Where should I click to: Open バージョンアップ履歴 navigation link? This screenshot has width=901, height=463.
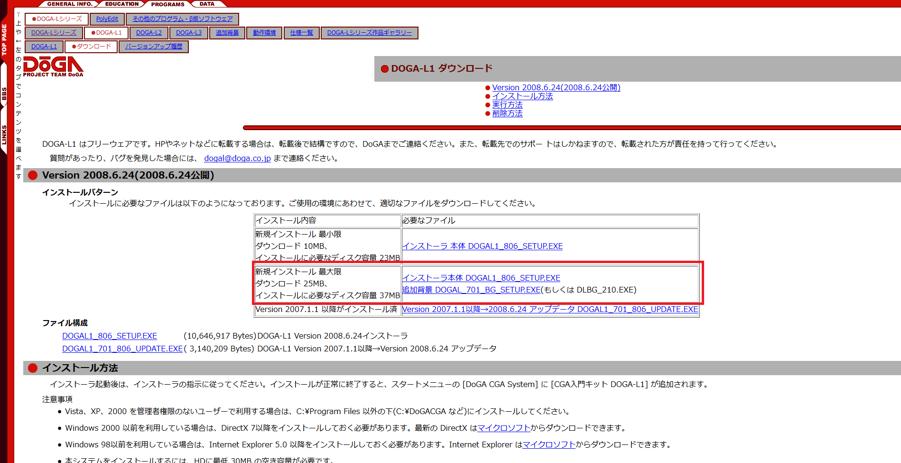click(154, 47)
